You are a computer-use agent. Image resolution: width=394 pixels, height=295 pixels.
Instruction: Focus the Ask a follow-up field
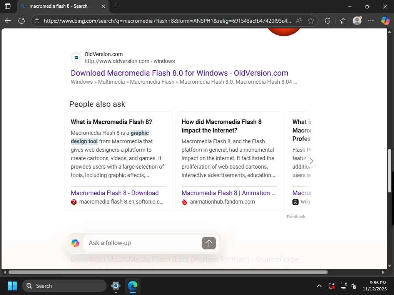[143, 243]
